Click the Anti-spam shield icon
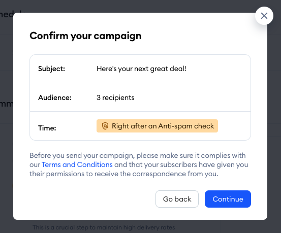Image resolution: width=281 pixels, height=233 pixels. 105,126
